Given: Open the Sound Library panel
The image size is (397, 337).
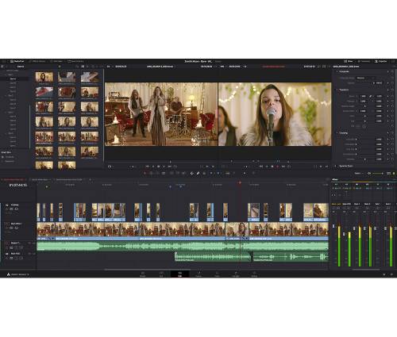Looking at the screenshot, I should pyautogui.click(x=75, y=61).
